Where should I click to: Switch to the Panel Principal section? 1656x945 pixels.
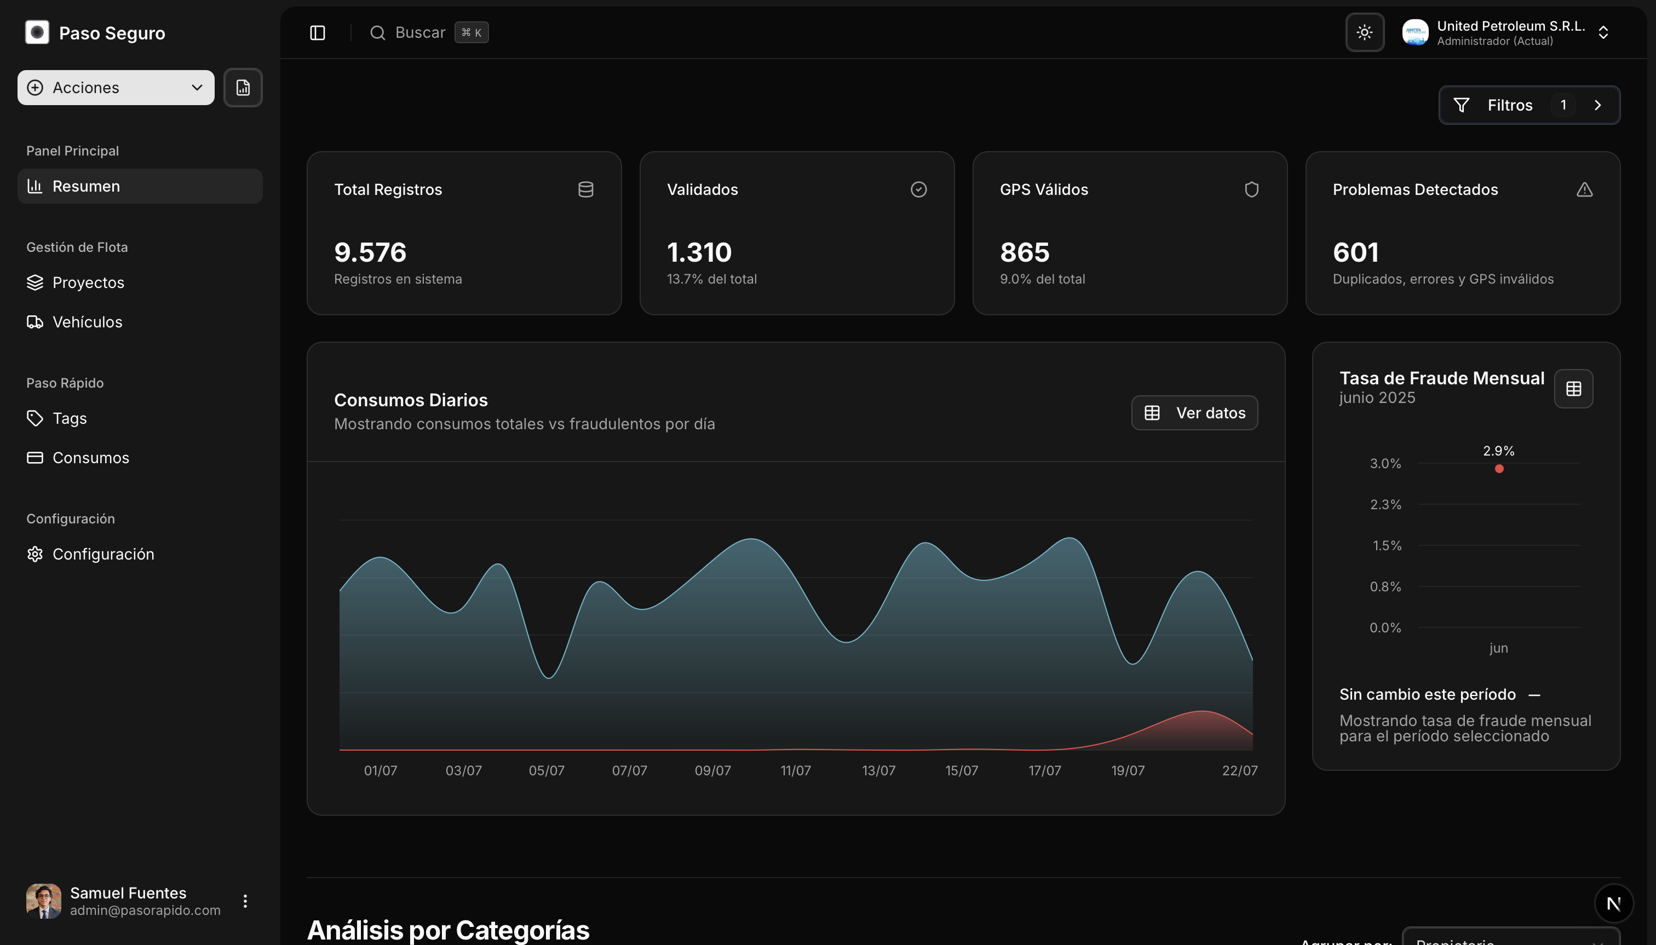[72, 151]
